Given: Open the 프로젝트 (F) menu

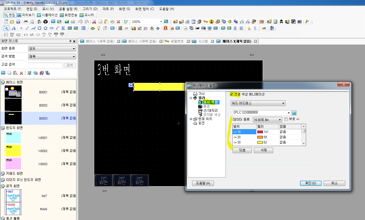Looking at the screenshot, I should (13, 9).
